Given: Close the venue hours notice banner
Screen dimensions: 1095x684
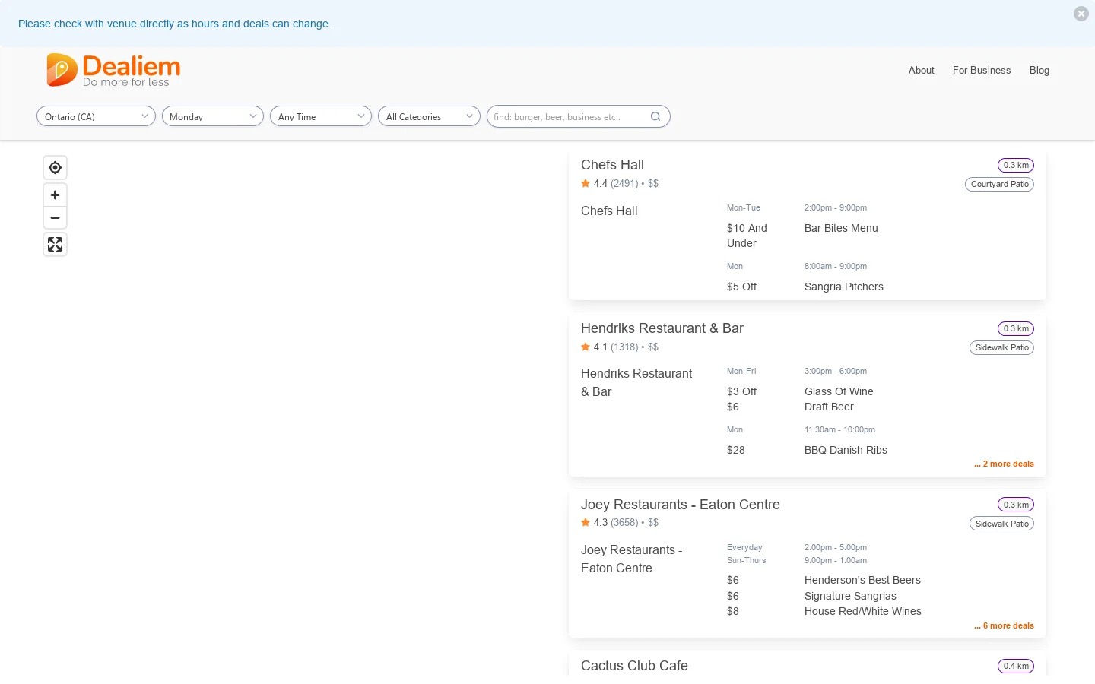Looking at the screenshot, I should pyautogui.click(x=1081, y=14).
